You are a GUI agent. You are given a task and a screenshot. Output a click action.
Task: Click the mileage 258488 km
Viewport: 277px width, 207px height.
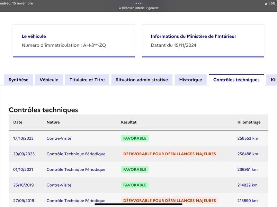(x=248, y=154)
